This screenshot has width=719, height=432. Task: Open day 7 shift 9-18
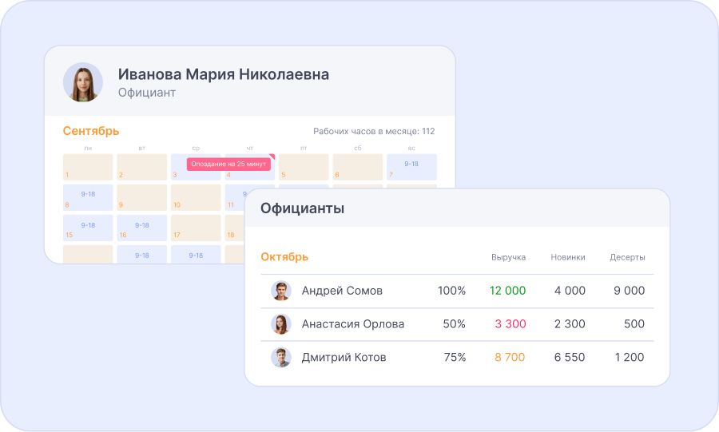click(x=411, y=167)
